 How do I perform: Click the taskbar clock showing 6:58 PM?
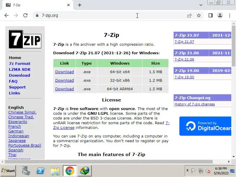pos(221,171)
